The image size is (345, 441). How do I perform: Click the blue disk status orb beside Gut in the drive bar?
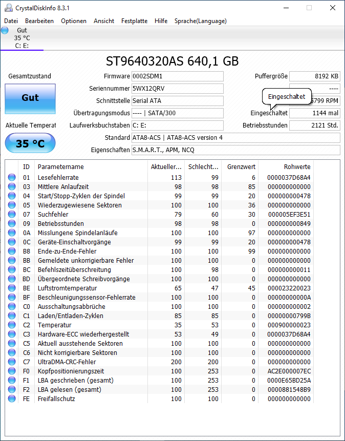point(5,30)
